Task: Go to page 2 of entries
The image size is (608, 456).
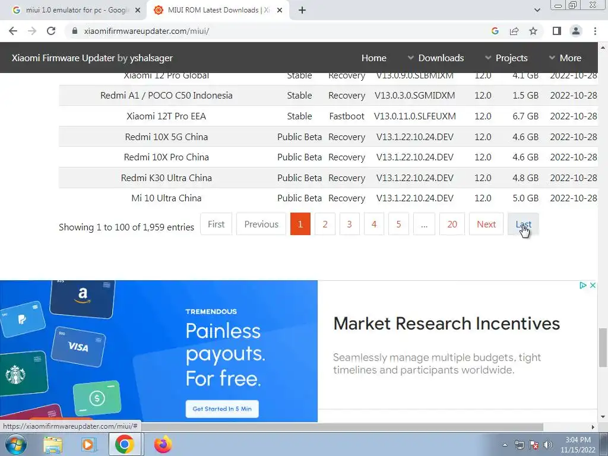Action: point(325,224)
